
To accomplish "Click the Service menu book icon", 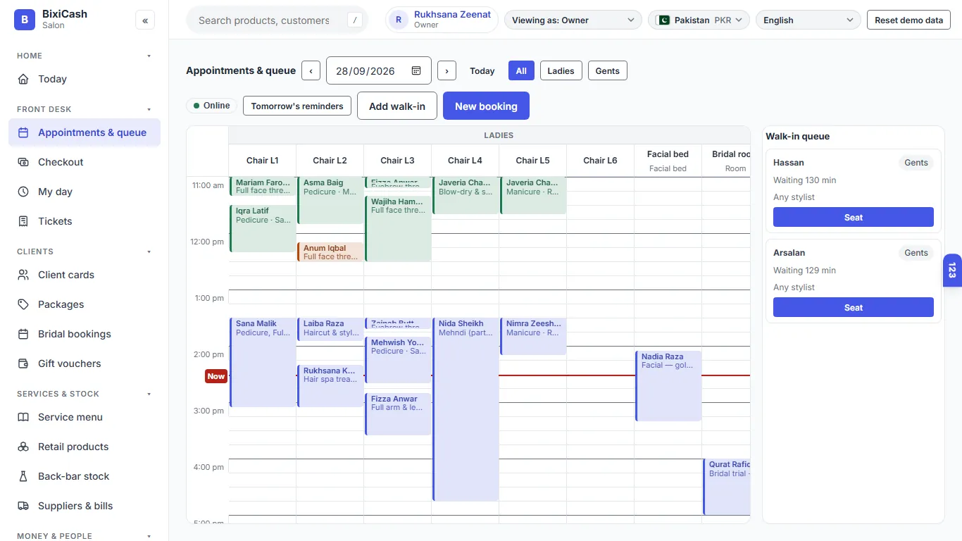I will click(23, 417).
